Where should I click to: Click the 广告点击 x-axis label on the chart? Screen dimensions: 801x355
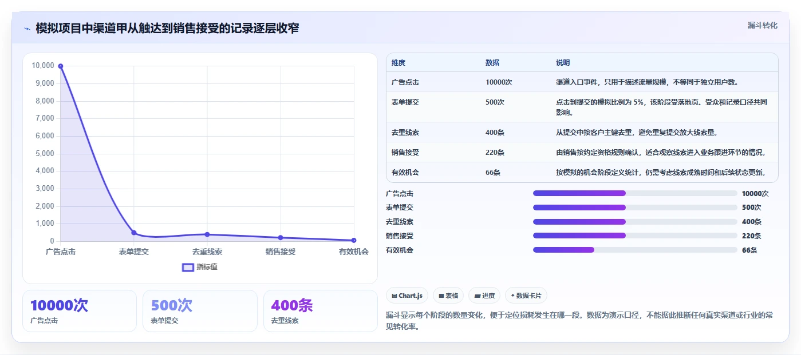[x=61, y=252]
